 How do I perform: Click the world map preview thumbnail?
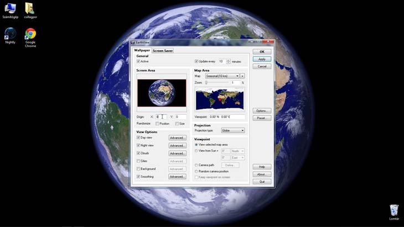coord(220,99)
